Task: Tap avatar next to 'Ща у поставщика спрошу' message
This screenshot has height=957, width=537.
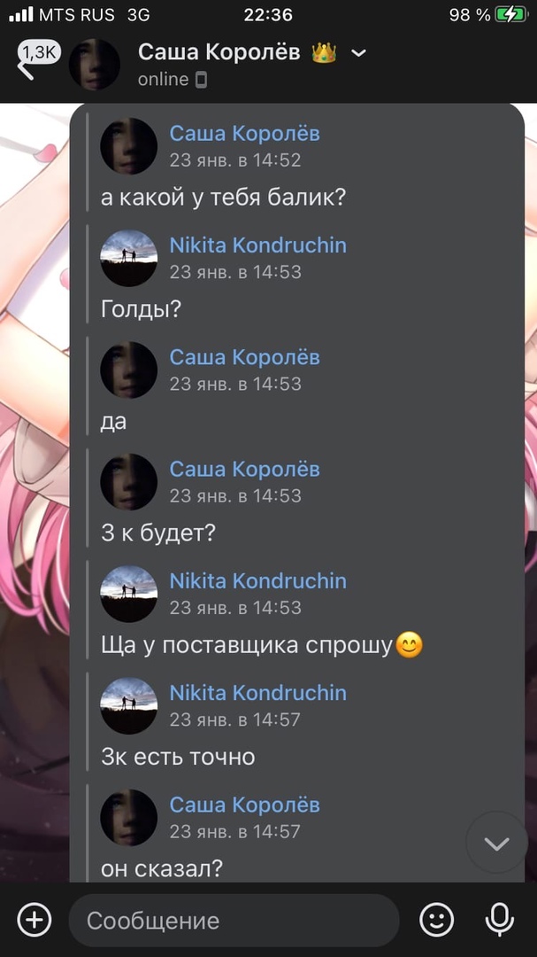Action: [128, 594]
